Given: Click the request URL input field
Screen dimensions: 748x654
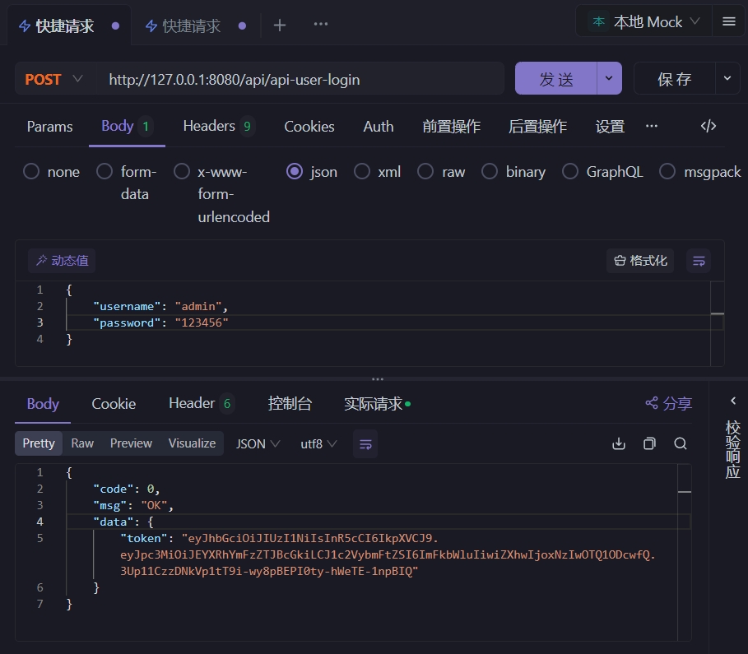Looking at the screenshot, I should pos(300,80).
